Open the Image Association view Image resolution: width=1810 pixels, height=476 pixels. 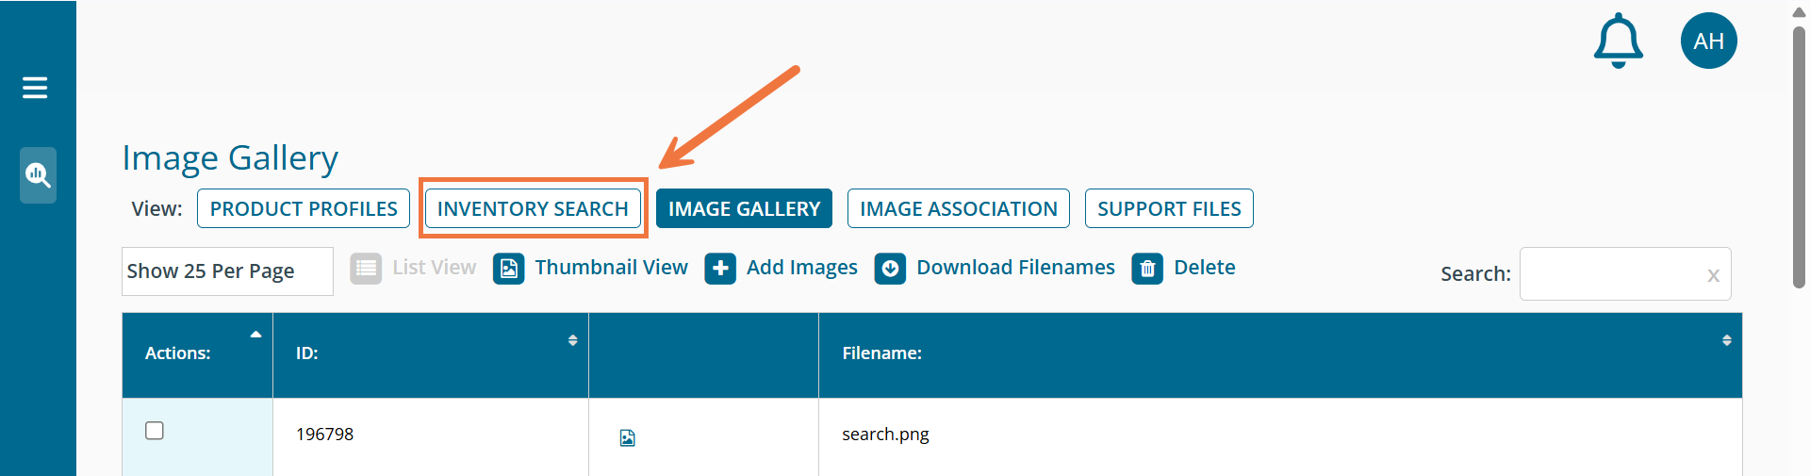pos(958,208)
